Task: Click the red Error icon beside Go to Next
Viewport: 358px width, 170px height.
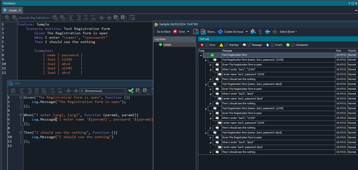Action: pos(175,31)
